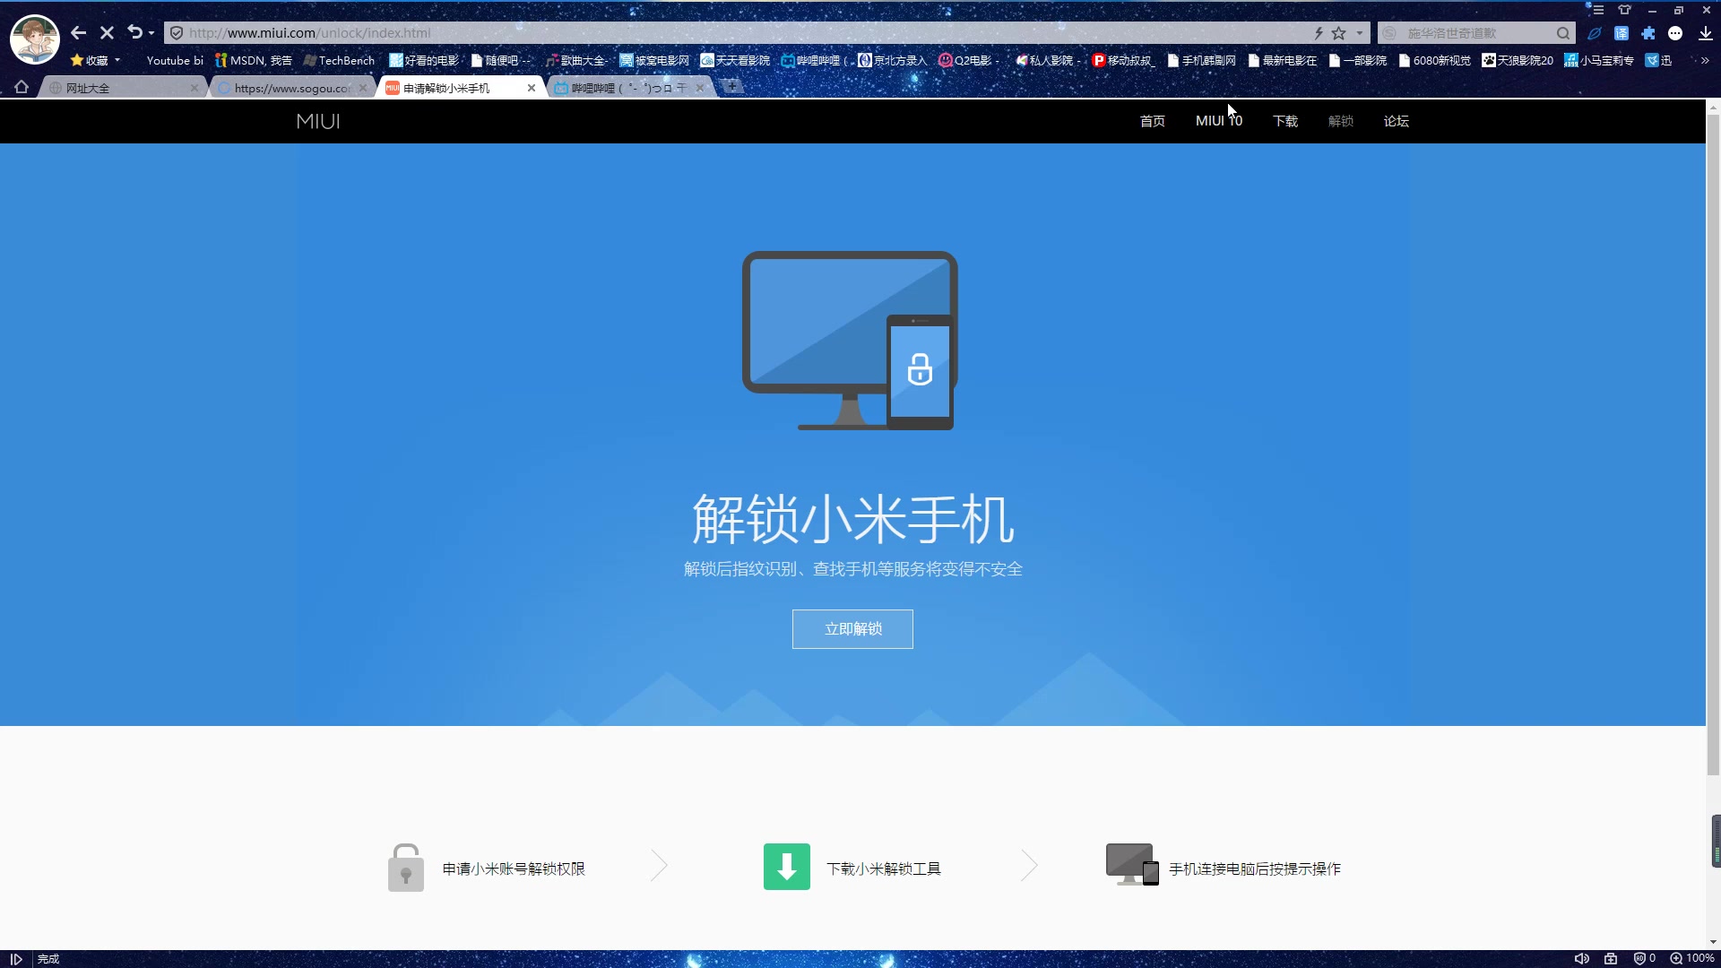Stop loading with the X button

pyautogui.click(x=107, y=33)
